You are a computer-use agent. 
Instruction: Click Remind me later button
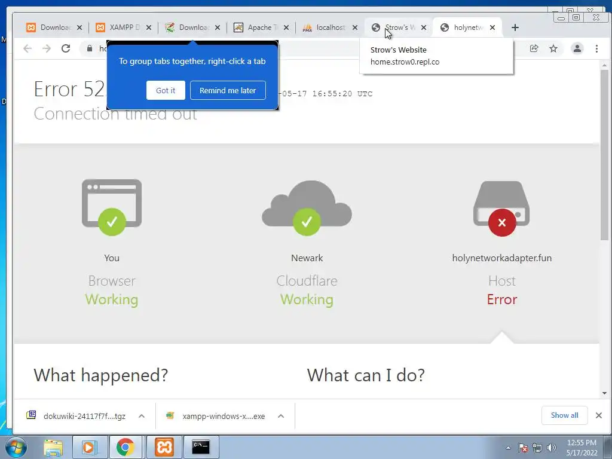click(x=228, y=91)
